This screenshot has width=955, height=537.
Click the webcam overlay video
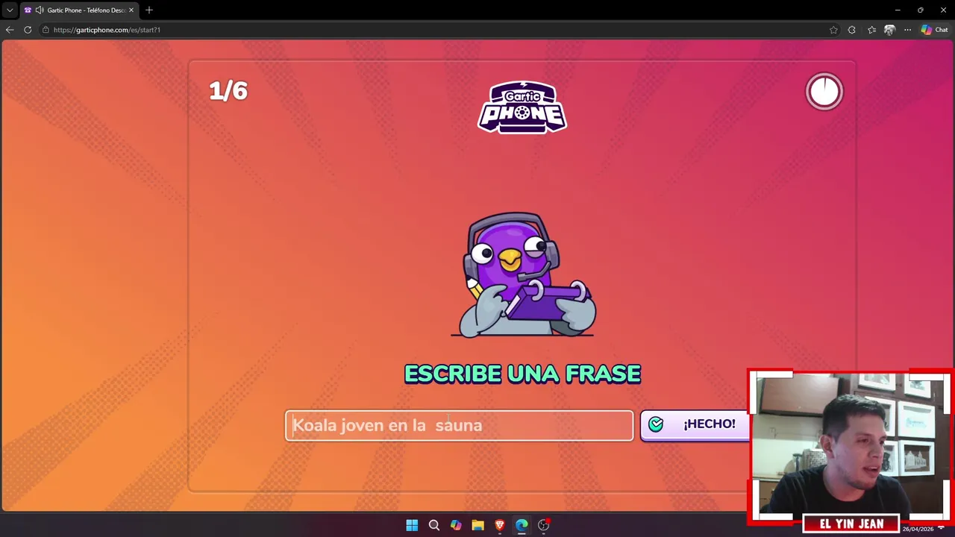(x=851, y=446)
